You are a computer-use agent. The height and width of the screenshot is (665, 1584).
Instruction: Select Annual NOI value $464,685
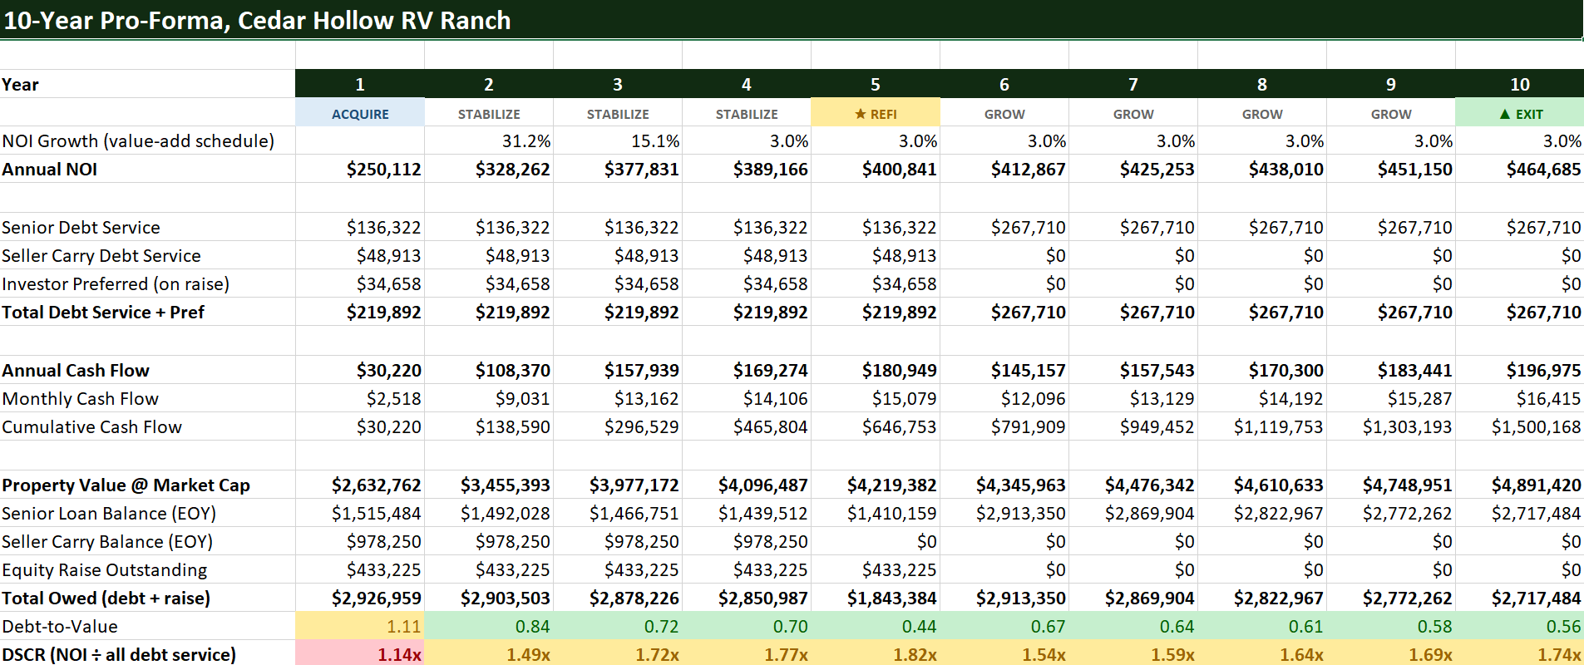1520,170
